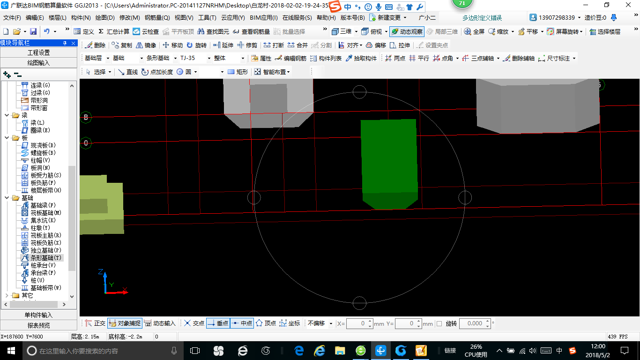Select 筏板基础(M) in the tree

coord(46,213)
